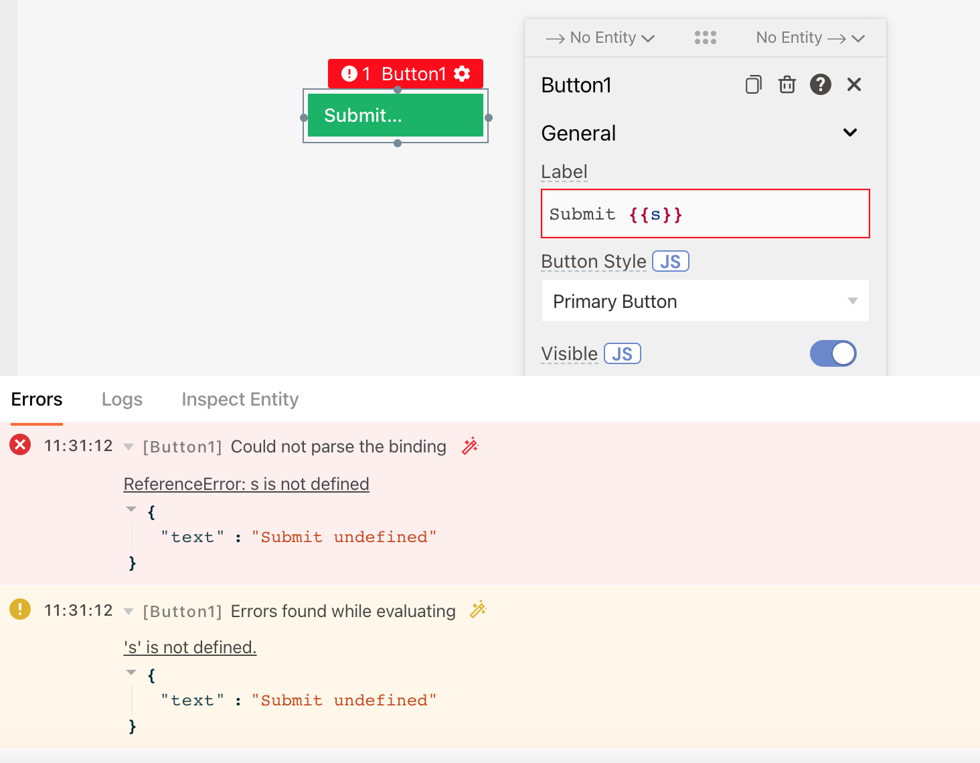
Task: Open incoming No Entity dropdown
Action: pyautogui.click(x=600, y=38)
